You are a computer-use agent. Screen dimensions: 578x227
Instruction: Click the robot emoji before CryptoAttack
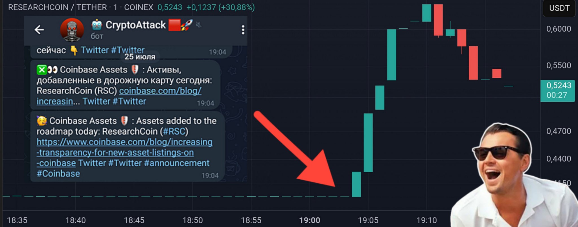coord(97,25)
